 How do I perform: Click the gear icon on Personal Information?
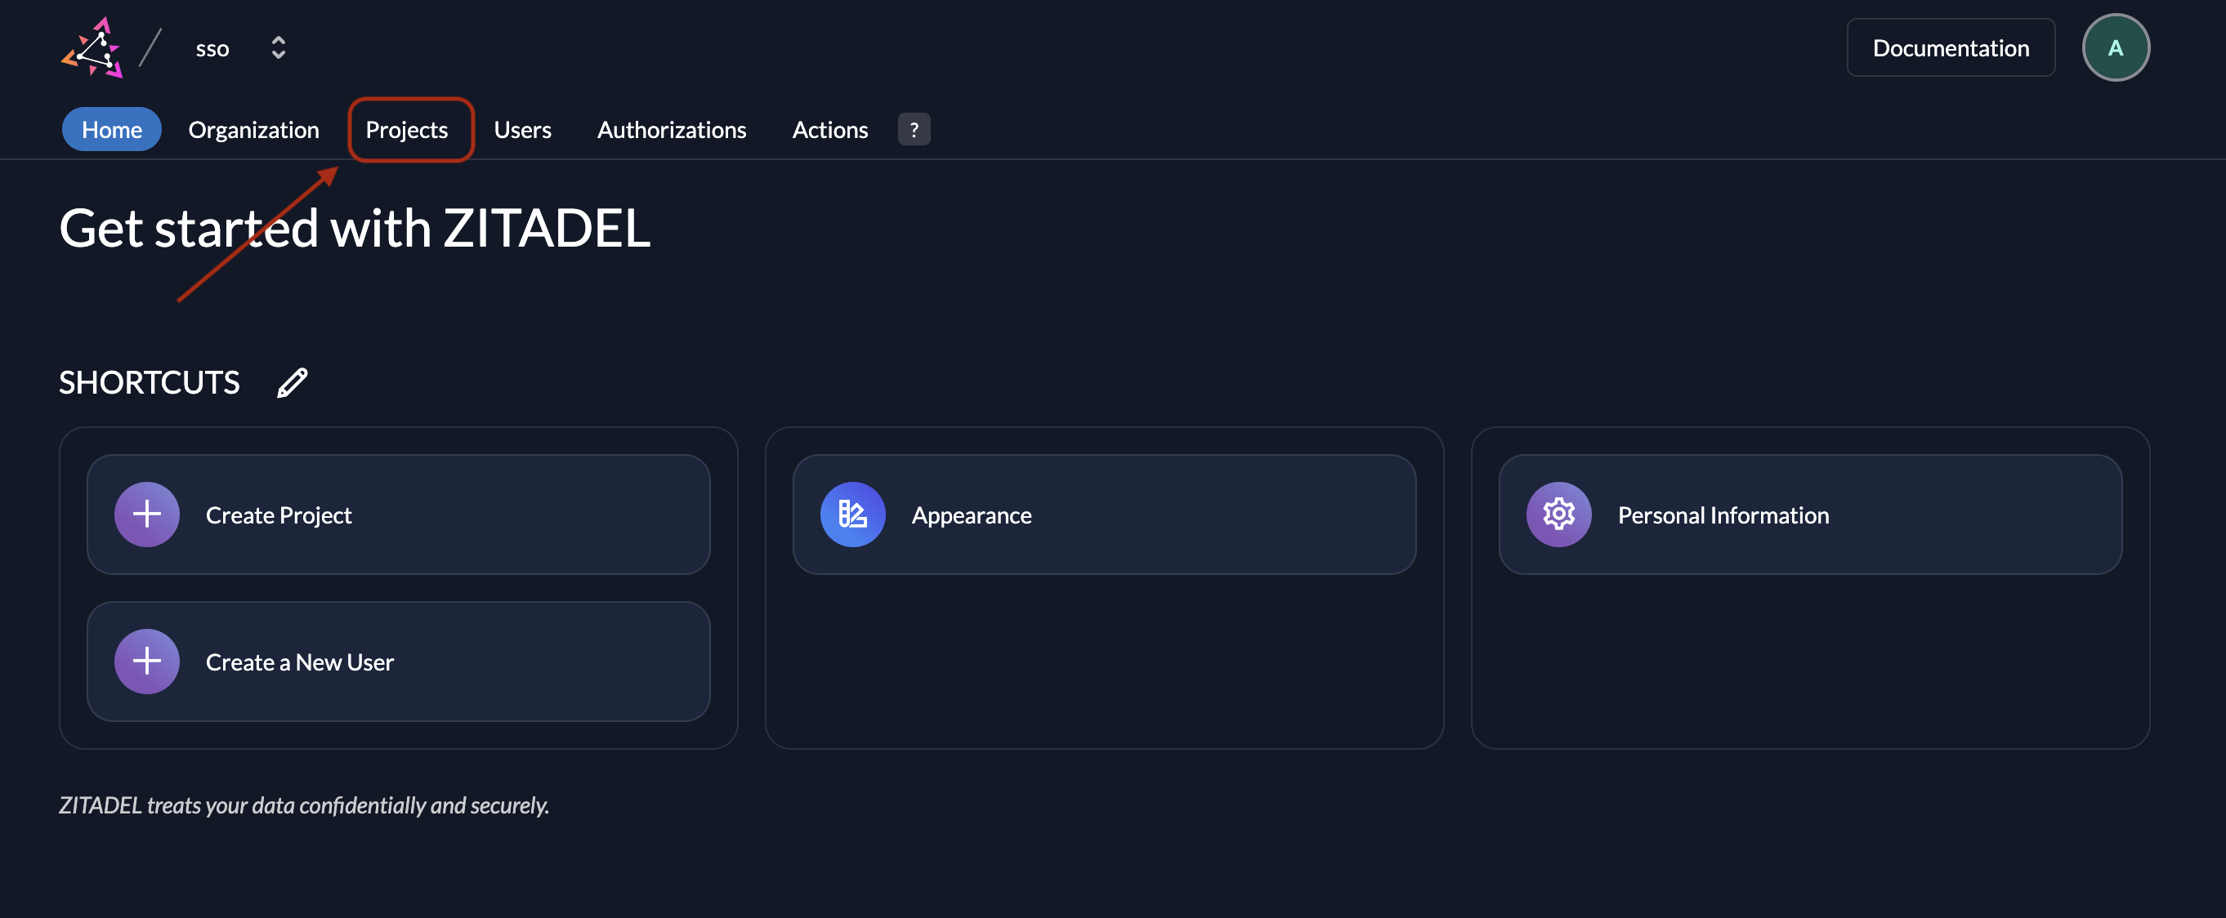click(x=1558, y=514)
